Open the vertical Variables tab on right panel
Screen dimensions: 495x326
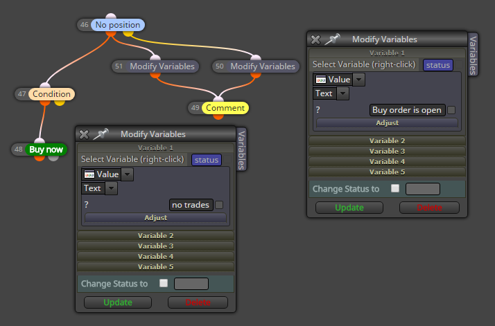point(473,55)
